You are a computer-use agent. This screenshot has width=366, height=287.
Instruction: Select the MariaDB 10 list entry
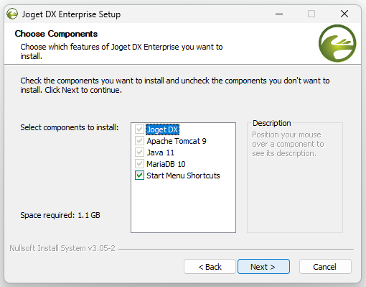click(x=166, y=164)
